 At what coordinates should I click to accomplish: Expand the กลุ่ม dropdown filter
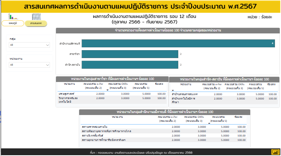point(30,45)
